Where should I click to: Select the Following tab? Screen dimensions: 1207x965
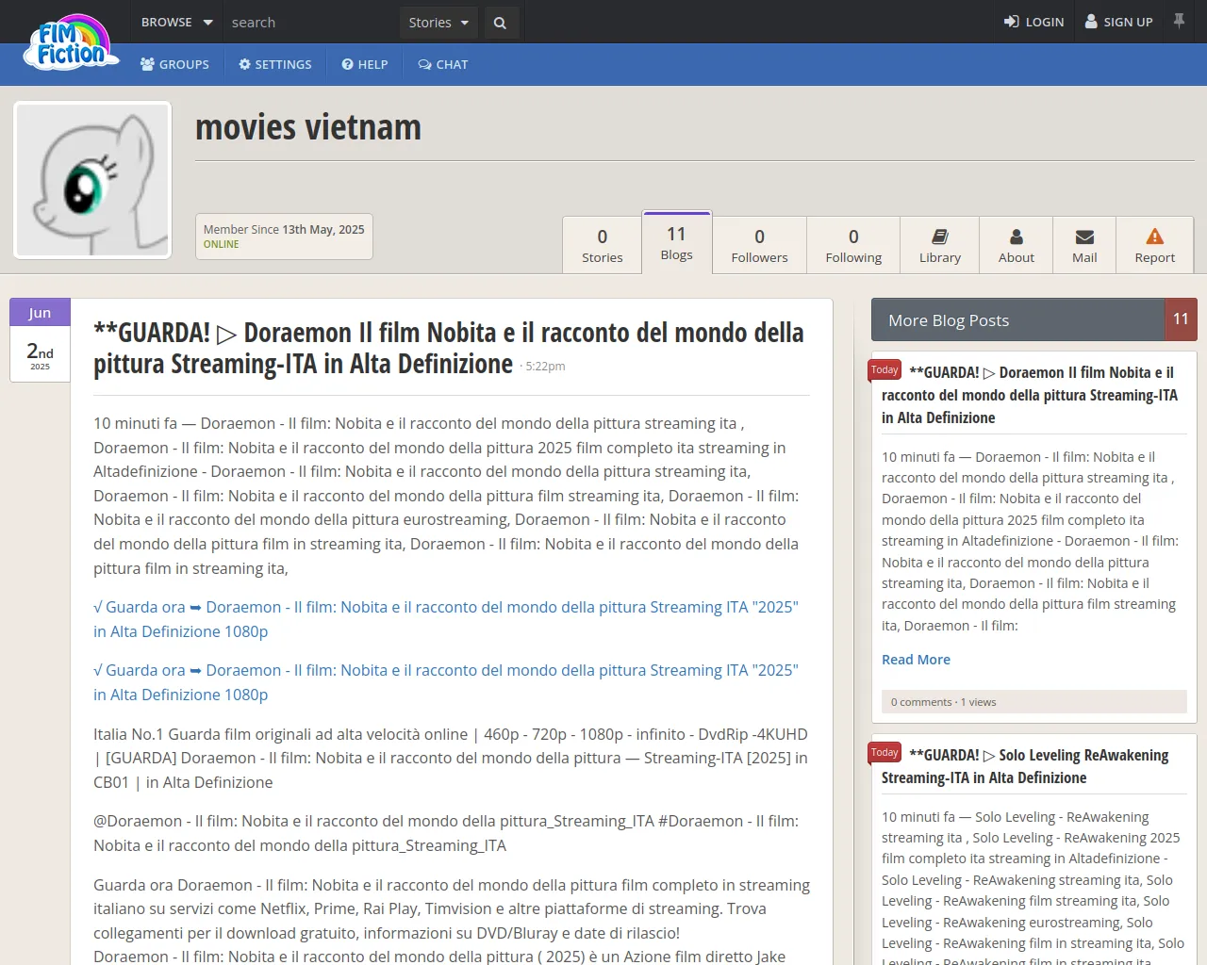click(x=853, y=245)
